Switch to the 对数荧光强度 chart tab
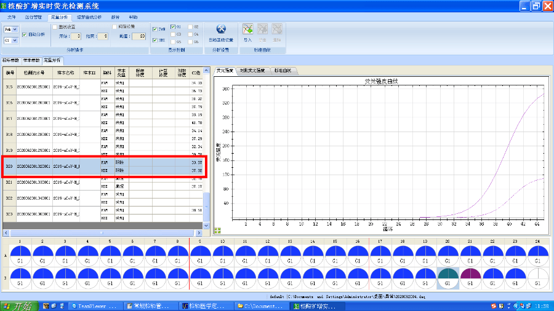Image resolution: width=554 pixels, height=311 pixels. click(252, 71)
